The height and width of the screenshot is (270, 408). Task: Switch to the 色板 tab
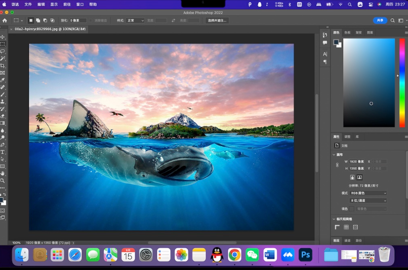[x=347, y=32]
